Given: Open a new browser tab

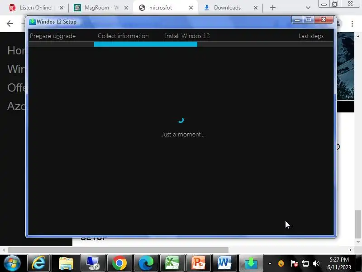Looking at the screenshot, I should click(273, 8).
